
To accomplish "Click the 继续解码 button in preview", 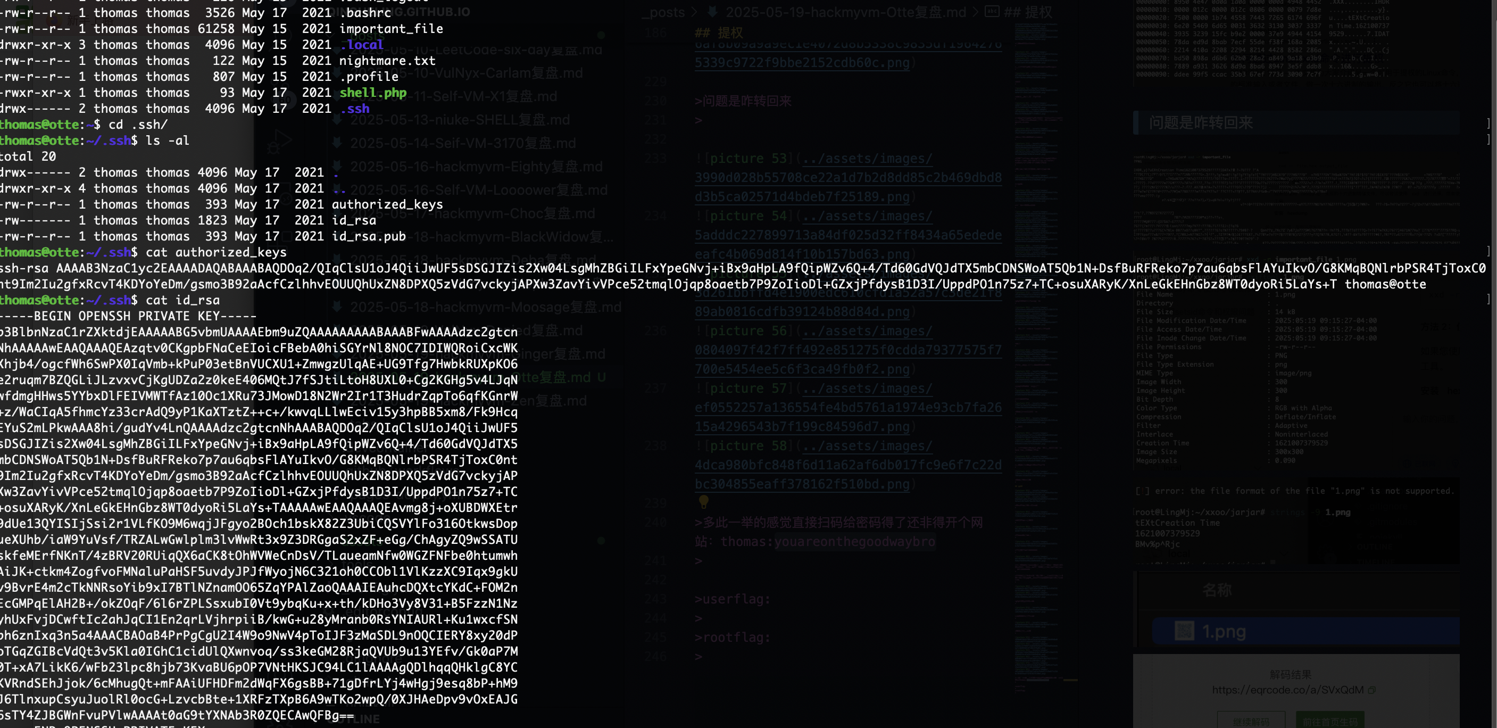I will click(x=1251, y=721).
